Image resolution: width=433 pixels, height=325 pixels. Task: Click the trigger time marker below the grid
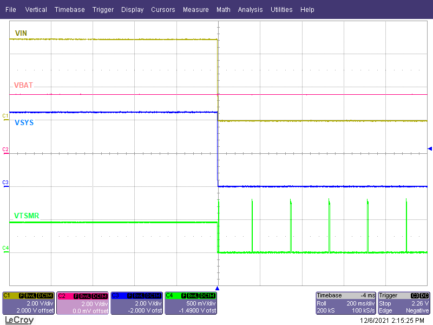point(218,289)
